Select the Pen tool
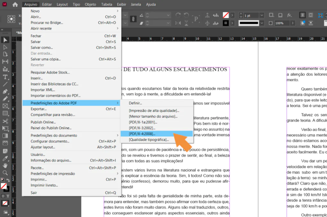This screenshot has width=327, height=217. pyautogui.click(x=5, y=91)
